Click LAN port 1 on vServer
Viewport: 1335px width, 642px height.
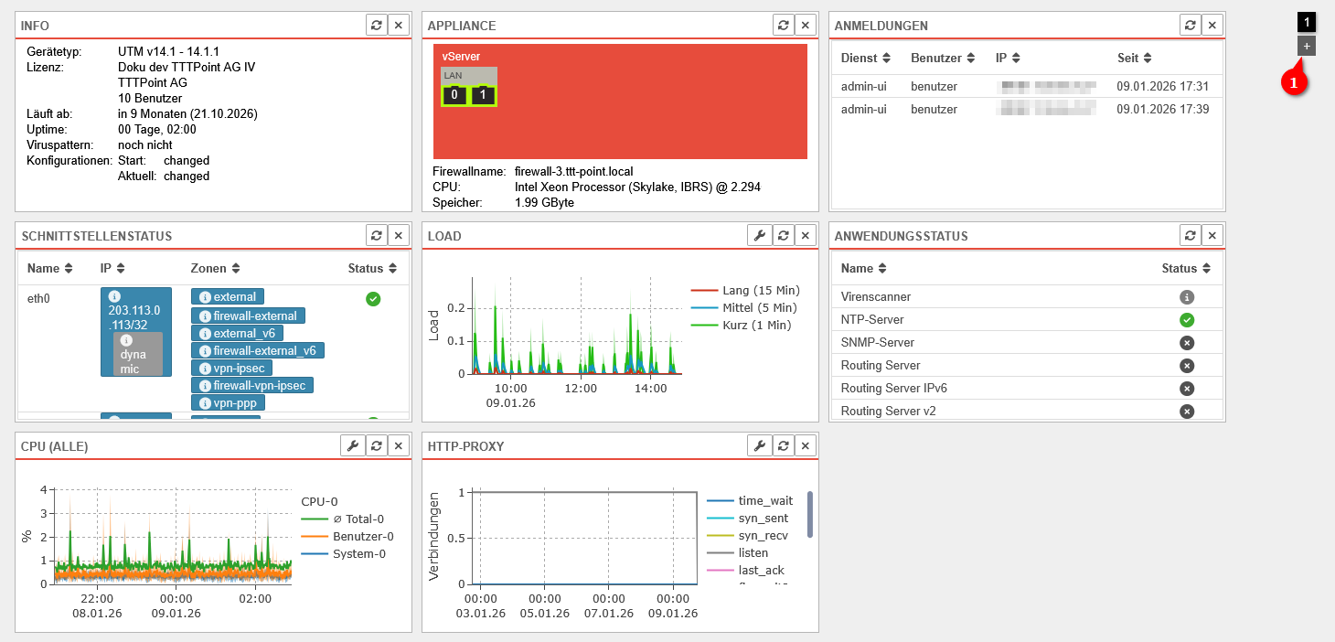(483, 95)
